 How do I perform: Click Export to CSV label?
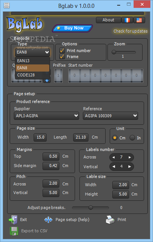(x=34, y=231)
